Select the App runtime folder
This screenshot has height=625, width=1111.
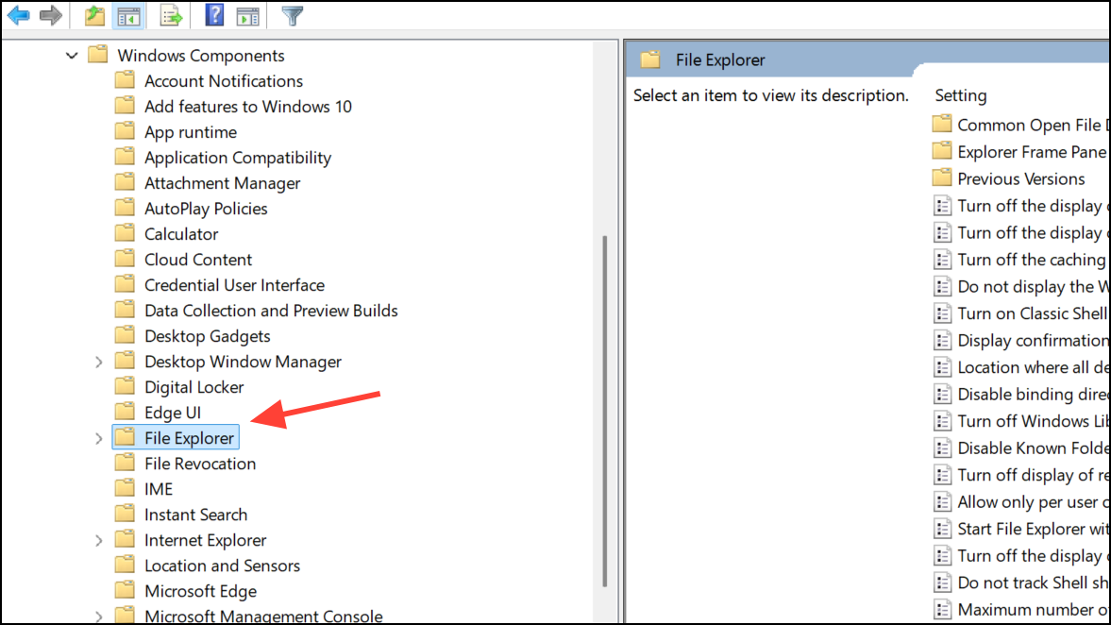coord(191,132)
